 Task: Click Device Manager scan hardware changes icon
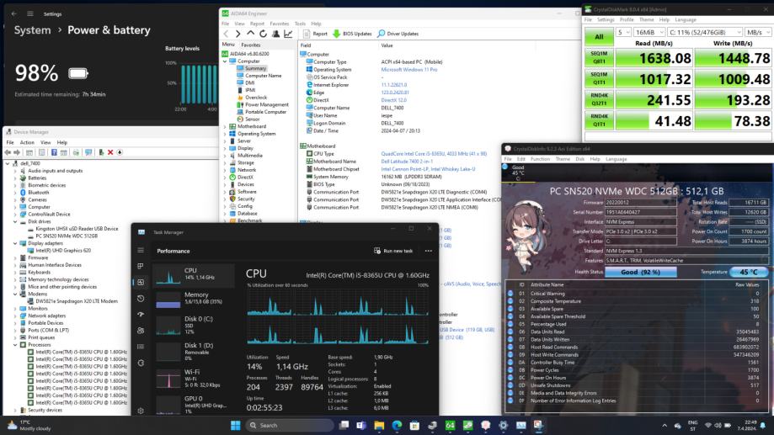(88, 152)
